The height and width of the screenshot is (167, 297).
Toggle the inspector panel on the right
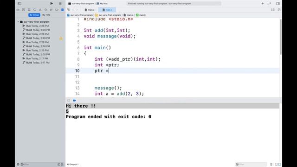[x=278, y=3]
